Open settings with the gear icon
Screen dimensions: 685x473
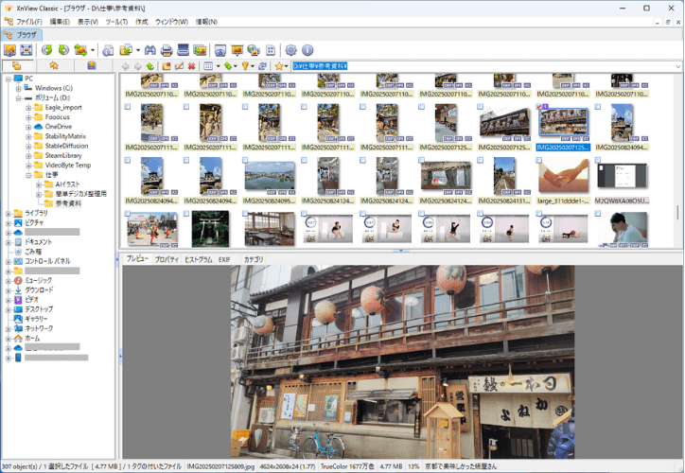(290, 49)
